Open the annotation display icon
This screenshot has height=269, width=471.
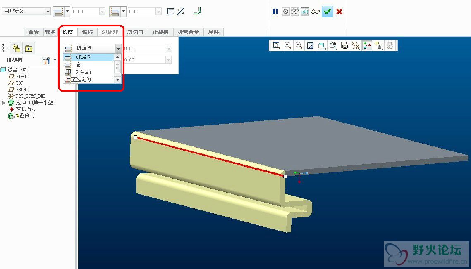point(378,45)
